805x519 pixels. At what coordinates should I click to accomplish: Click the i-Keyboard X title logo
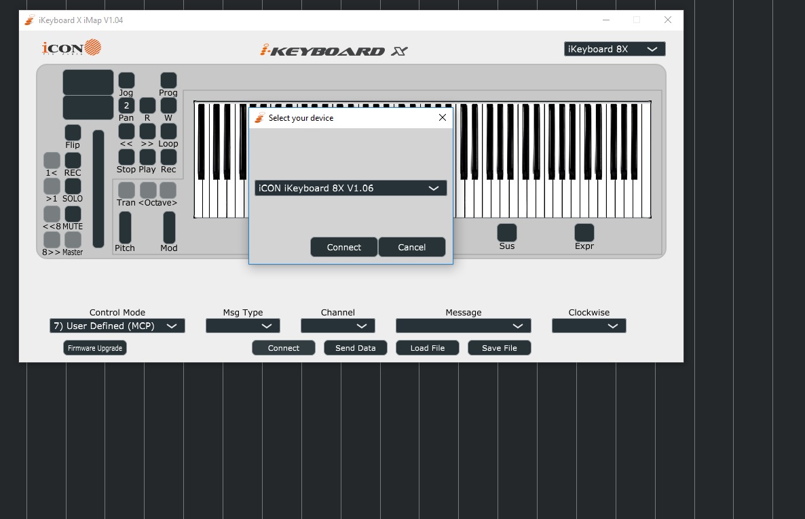tap(334, 50)
